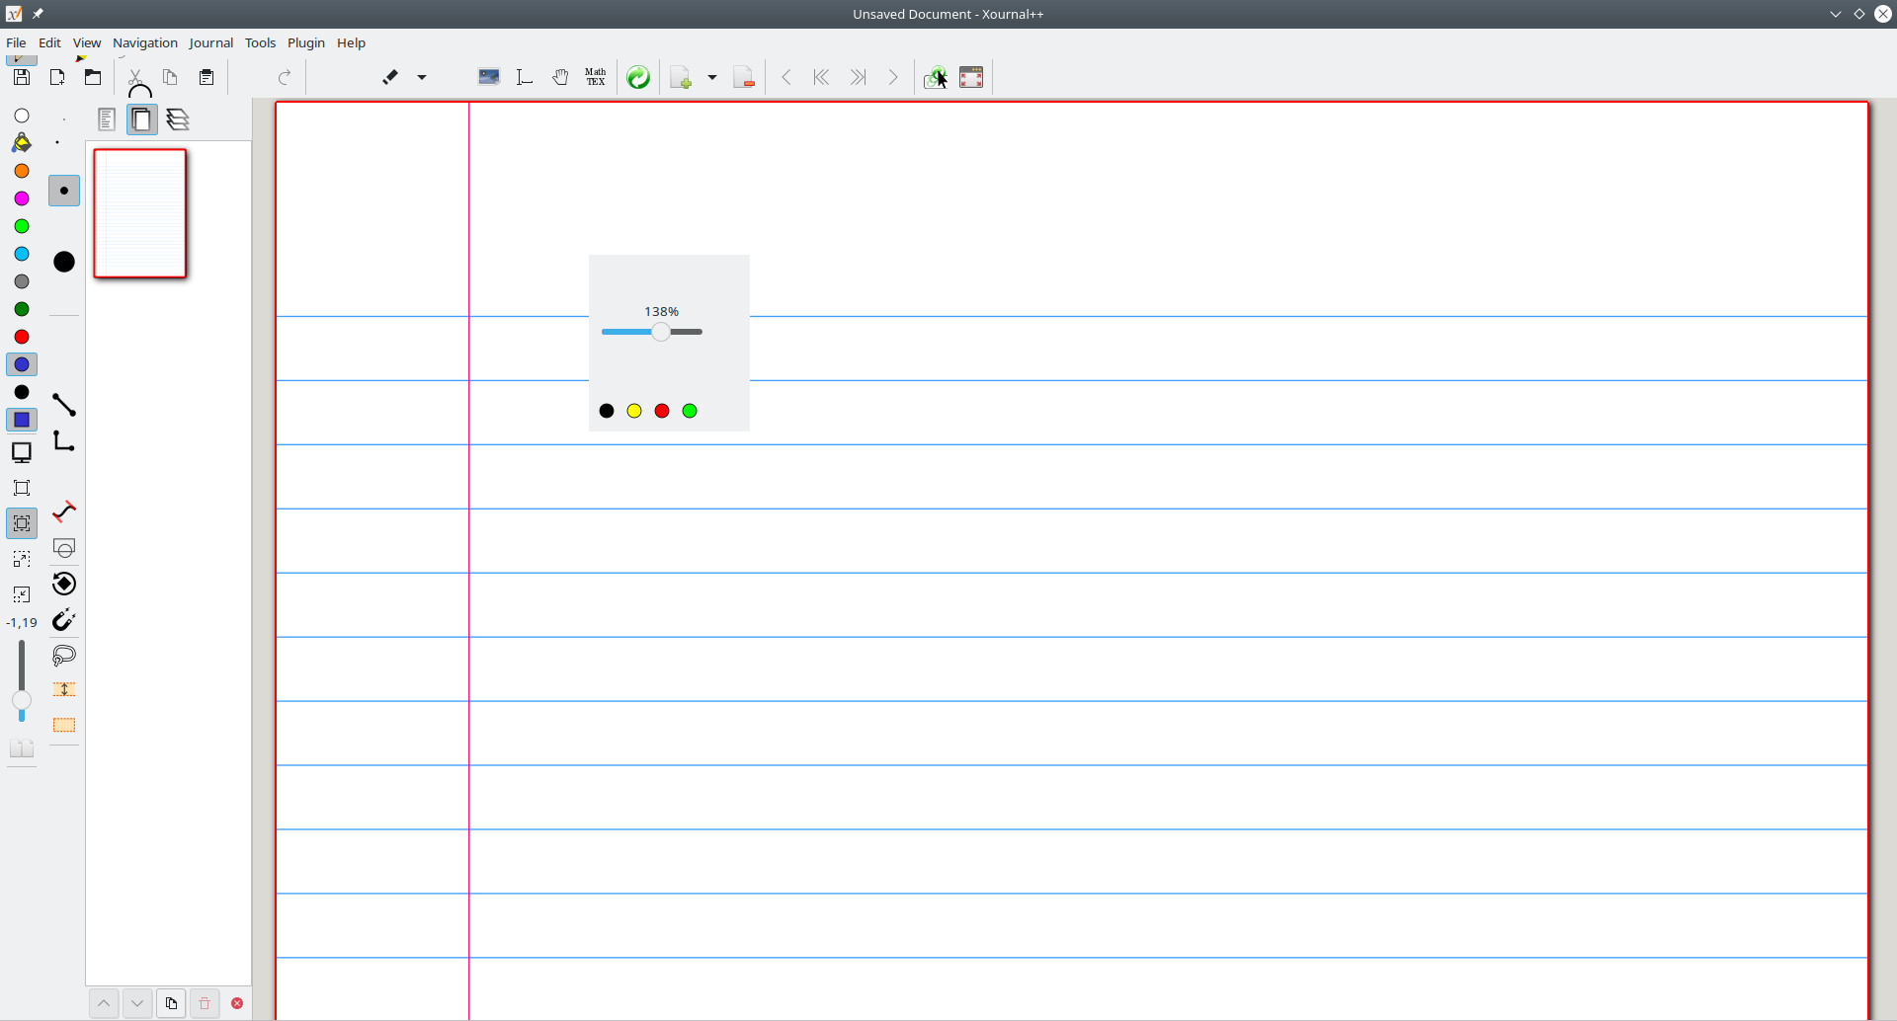
Task: Open the title bar chevron dropdown
Action: (1835, 14)
